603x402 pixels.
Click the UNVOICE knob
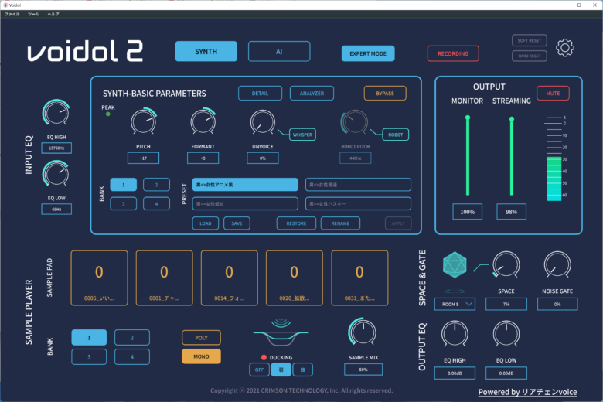click(263, 122)
